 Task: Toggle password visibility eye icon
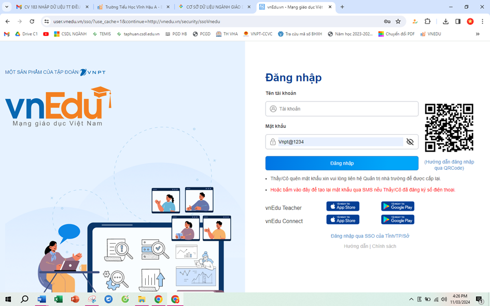pos(410,142)
